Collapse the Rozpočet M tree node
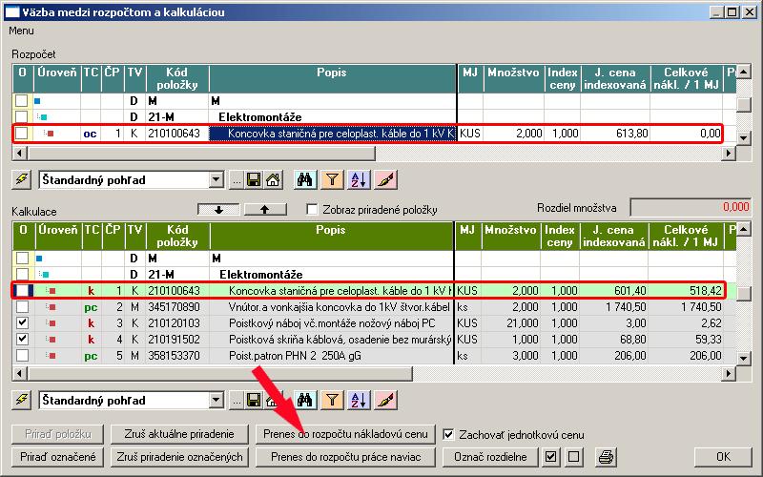Image resolution: width=763 pixels, height=477 pixels. pyautogui.click(x=37, y=101)
